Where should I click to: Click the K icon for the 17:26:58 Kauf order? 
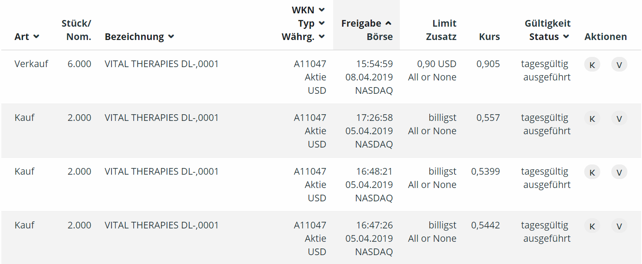coord(592,118)
